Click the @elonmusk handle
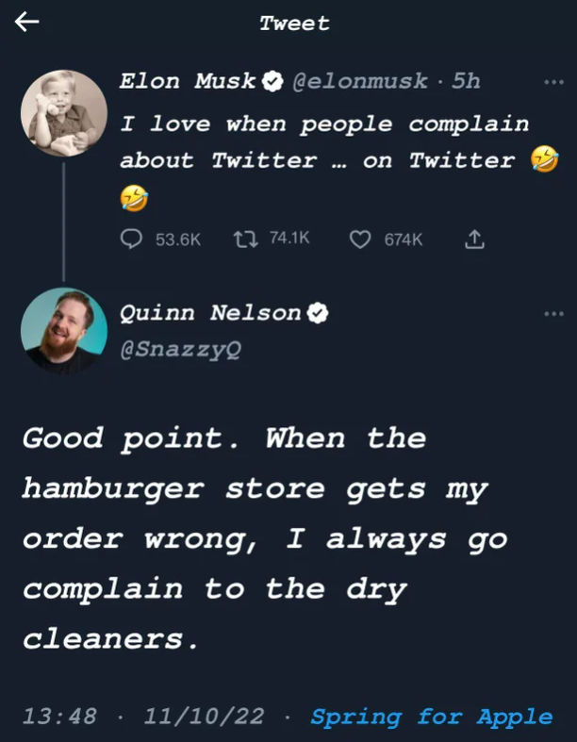Viewport: 577px width, 742px height. pyautogui.click(x=363, y=82)
